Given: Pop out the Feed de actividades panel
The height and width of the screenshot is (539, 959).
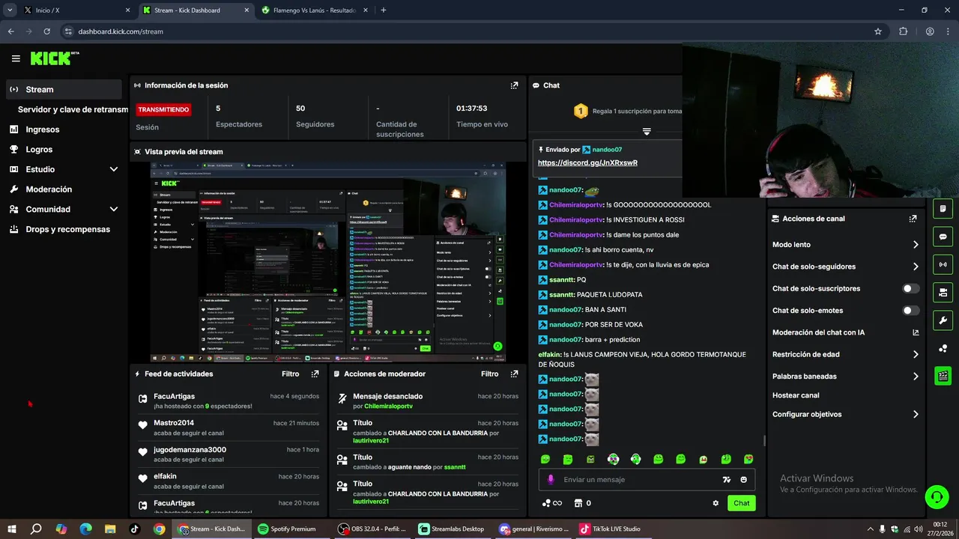Looking at the screenshot, I should click(x=315, y=374).
